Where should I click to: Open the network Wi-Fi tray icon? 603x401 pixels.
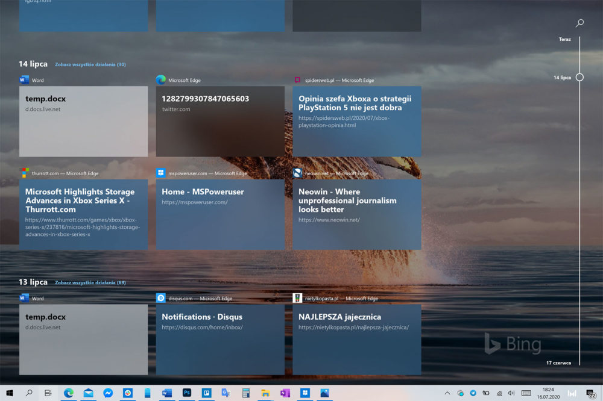[499, 393]
